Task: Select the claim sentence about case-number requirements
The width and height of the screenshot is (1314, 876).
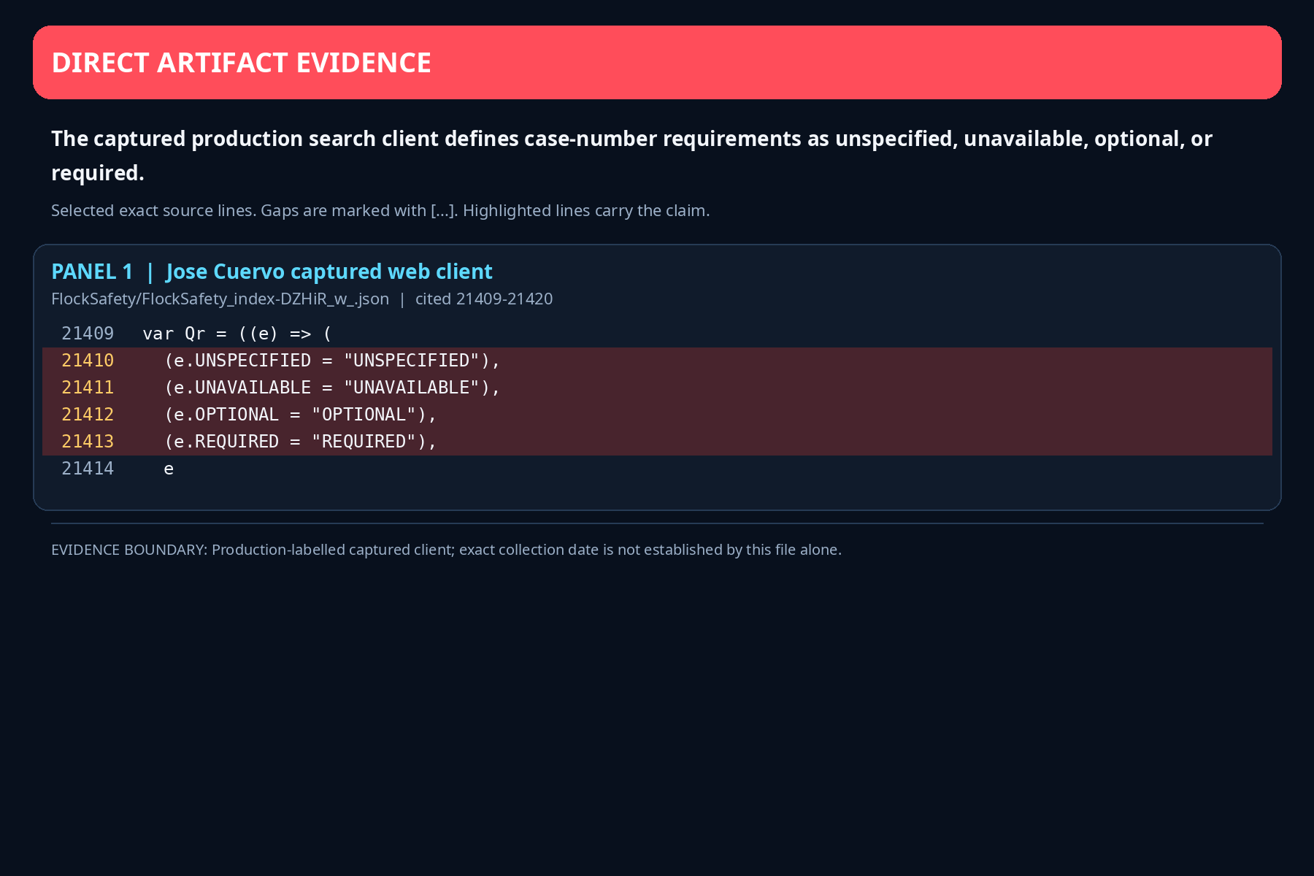Action: tap(631, 155)
